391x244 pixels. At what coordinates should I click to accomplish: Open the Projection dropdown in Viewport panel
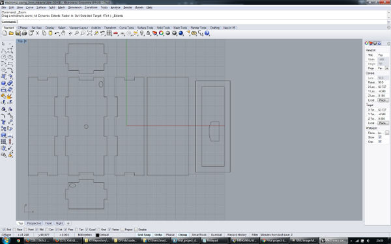(x=387, y=68)
